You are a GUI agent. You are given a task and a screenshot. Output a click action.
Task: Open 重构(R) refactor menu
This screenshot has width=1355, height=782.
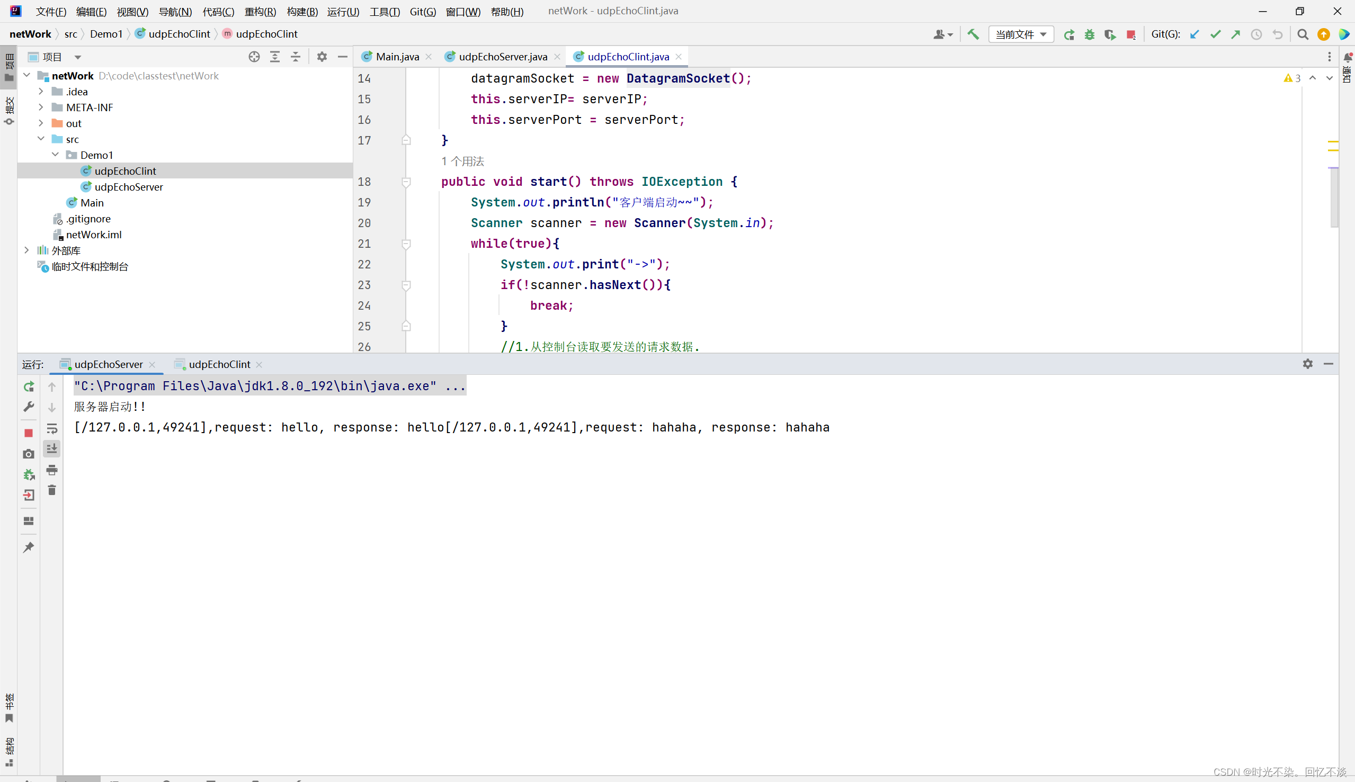(x=260, y=11)
